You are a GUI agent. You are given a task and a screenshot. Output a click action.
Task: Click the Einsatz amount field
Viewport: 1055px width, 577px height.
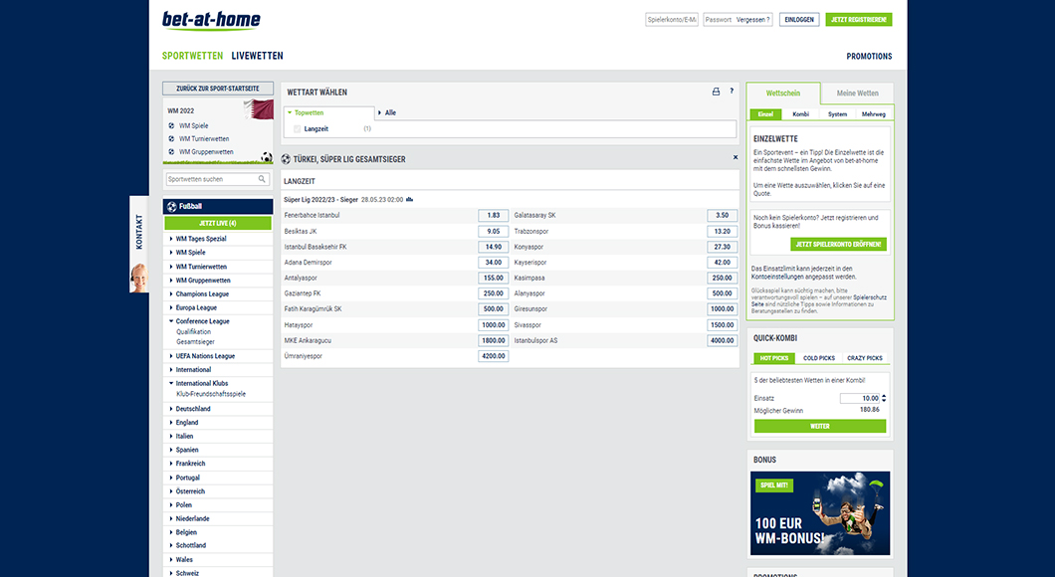tap(860, 398)
